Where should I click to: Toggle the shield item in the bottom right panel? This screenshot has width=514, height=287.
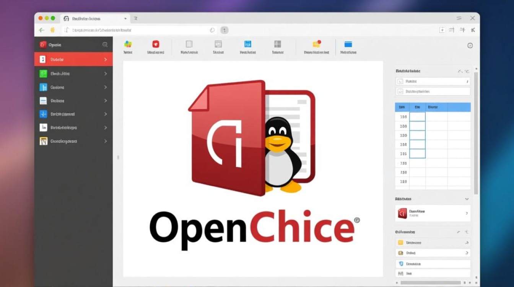point(433,263)
